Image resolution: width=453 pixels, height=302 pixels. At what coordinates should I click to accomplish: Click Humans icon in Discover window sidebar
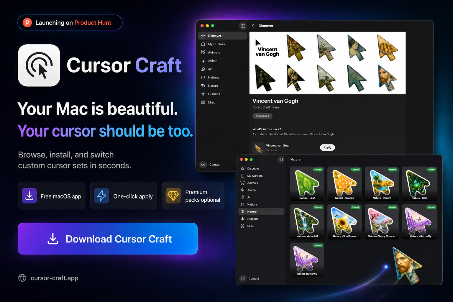click(203, 94)
